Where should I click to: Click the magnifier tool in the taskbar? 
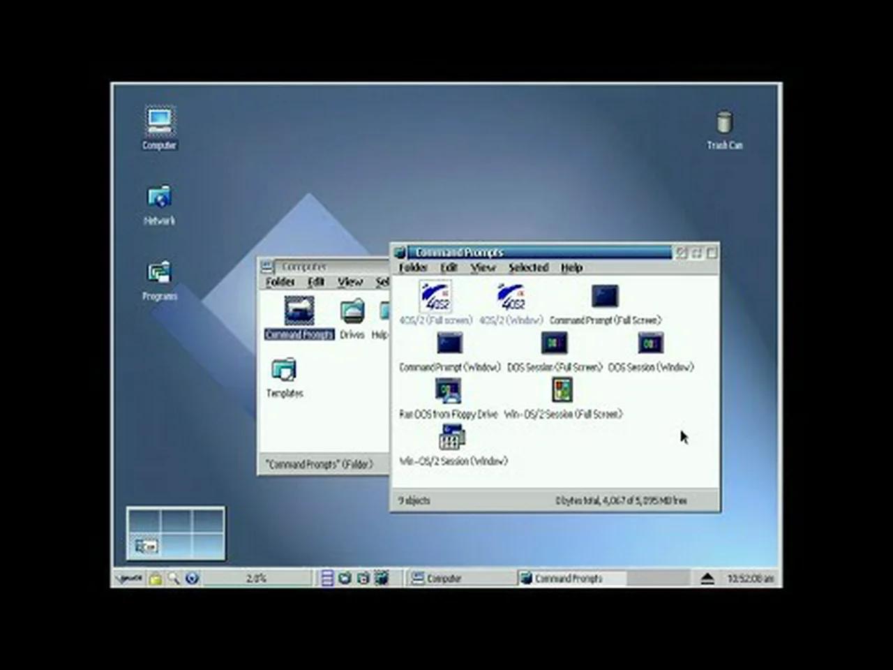[x=174, y=578]
